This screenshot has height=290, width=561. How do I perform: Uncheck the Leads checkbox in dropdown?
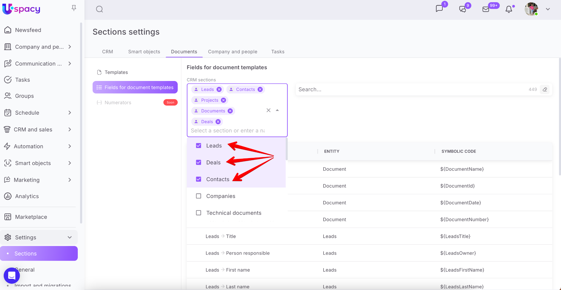point(199,146)
